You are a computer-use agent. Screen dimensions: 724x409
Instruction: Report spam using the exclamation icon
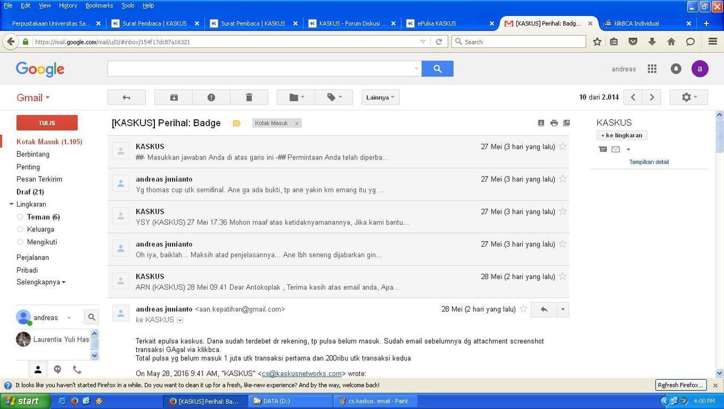(x=211, y=97)
